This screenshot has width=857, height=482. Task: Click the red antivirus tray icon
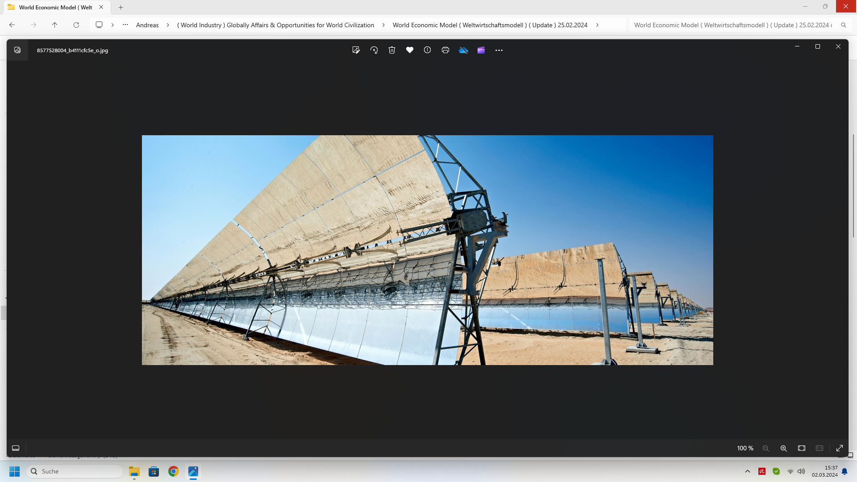tap(762, 471)
